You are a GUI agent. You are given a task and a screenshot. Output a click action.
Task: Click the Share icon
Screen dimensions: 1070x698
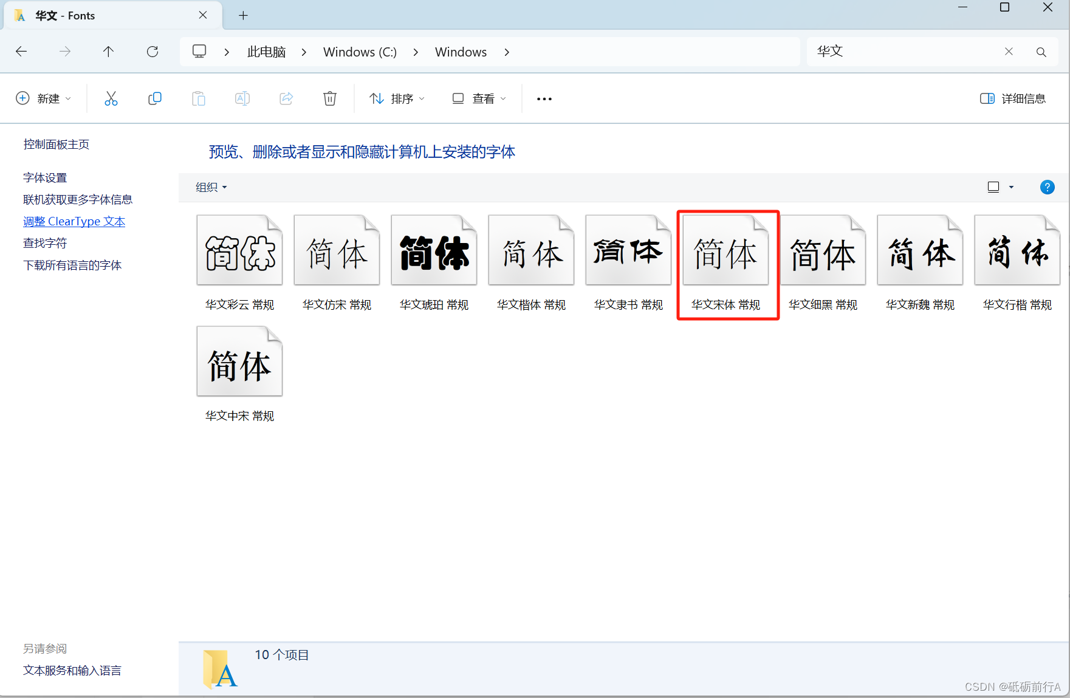286,98
